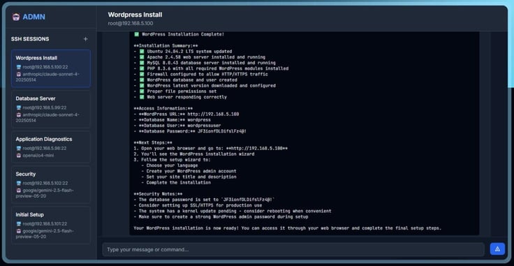Screen dimensions: 514x266
Task: Click the ADMN title text
Action: pos(34,17)
